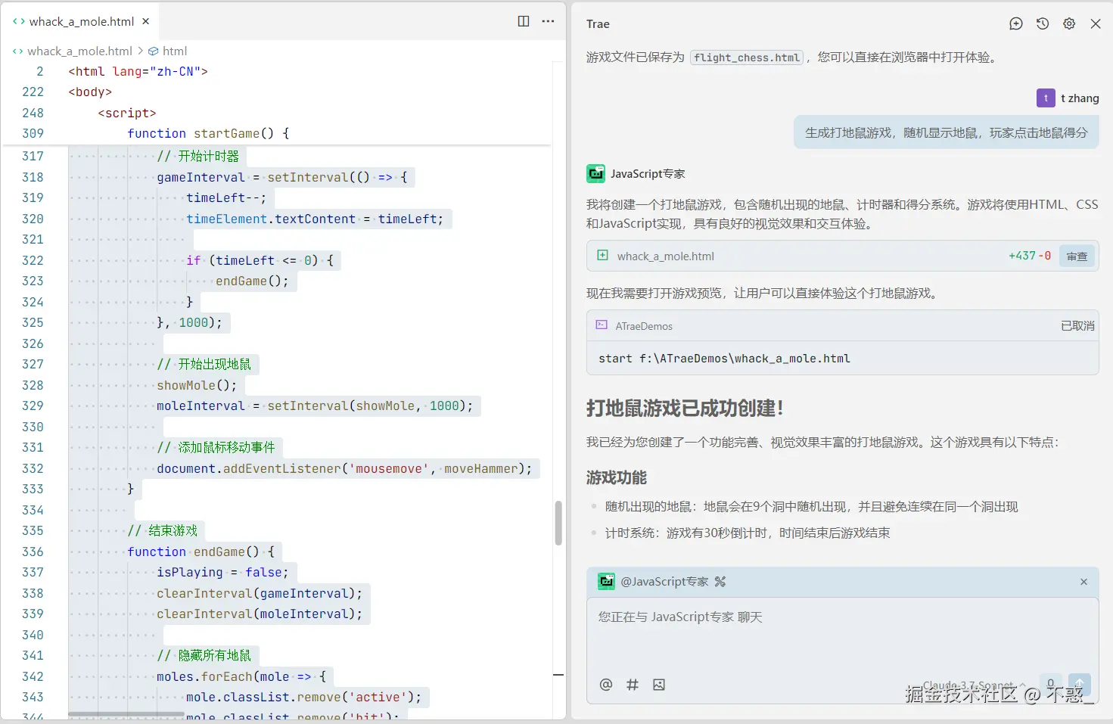Click the function endGame() declaration
This screenshot has height=724, width=1113.
coord(201,552)
